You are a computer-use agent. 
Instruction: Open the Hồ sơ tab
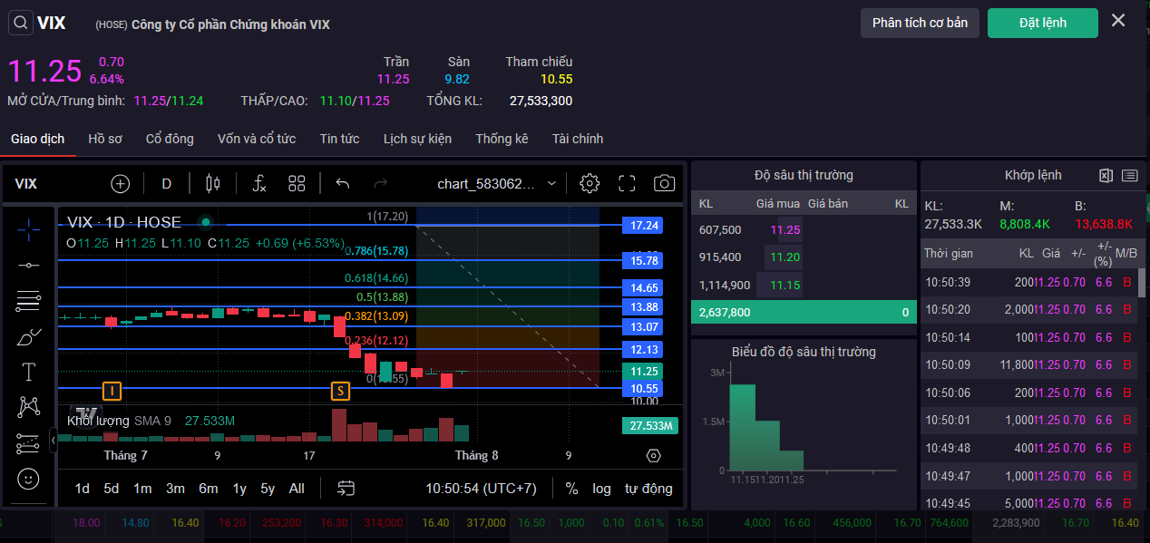click(x=105, y=139)
